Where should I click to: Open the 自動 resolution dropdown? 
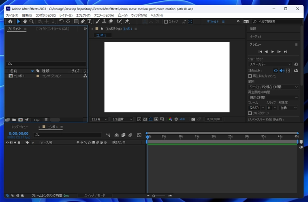(x=288, y=108)
